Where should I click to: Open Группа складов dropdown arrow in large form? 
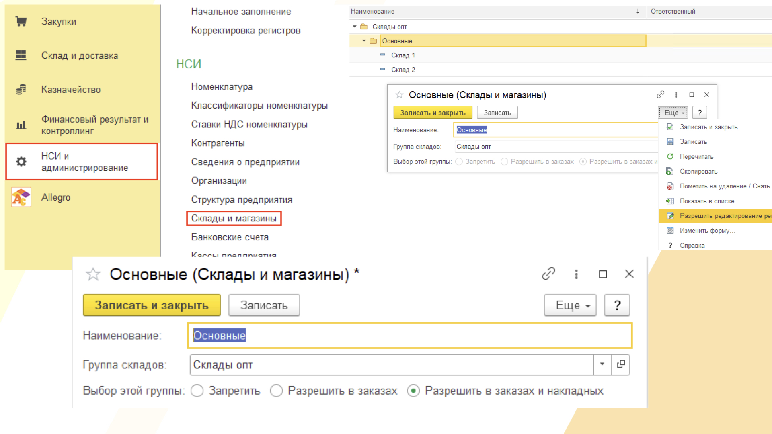602,364
